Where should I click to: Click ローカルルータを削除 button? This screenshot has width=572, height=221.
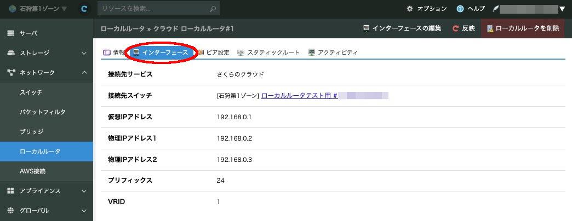522,28
